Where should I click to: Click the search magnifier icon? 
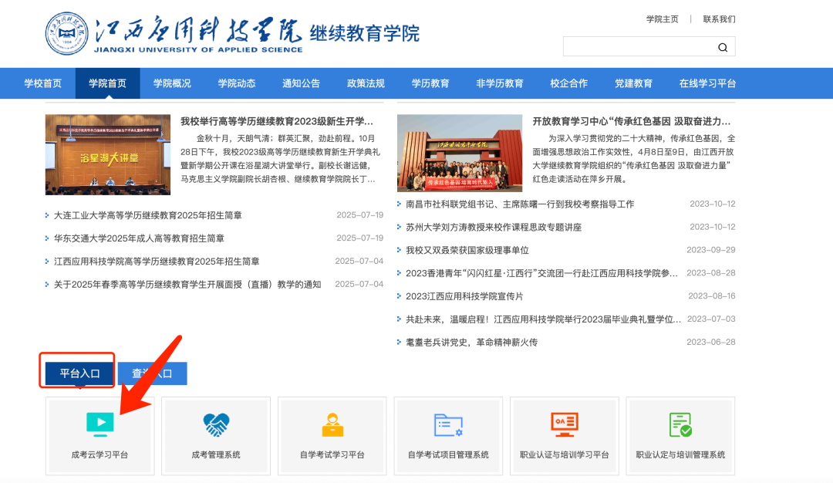coord(723,46)
